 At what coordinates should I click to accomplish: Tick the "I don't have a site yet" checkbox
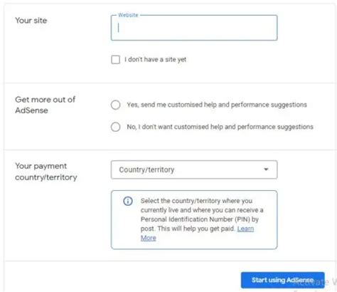115,59
